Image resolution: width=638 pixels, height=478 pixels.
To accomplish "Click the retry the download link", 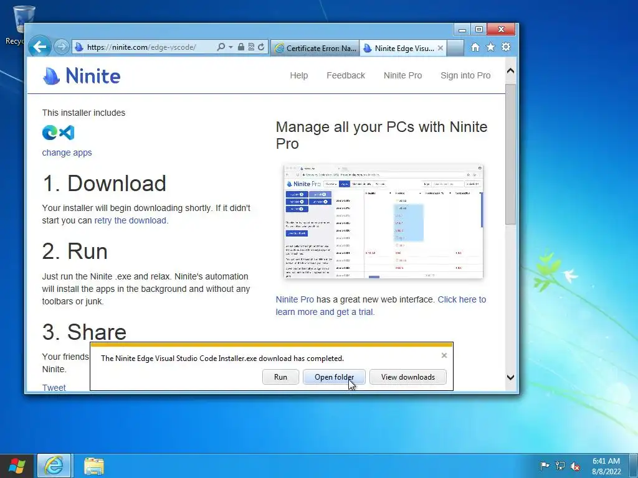I will (130, 220).
